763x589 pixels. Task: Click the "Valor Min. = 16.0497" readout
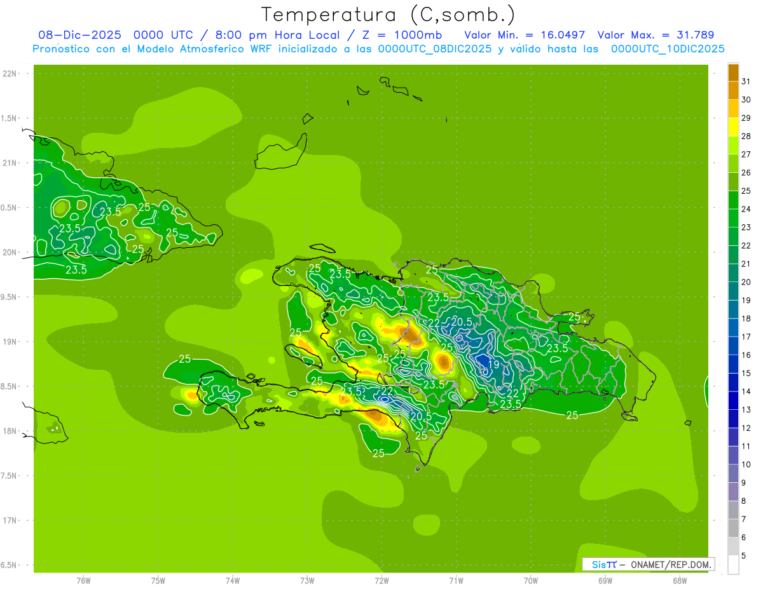525,35
